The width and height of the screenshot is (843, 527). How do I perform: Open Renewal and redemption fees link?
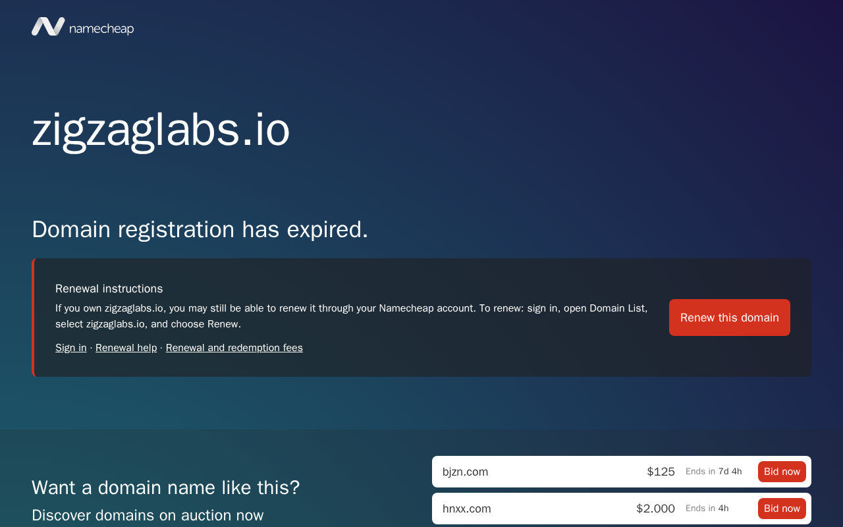234,348
